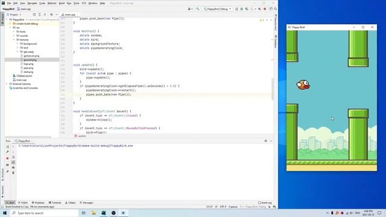Select logo.png in Project tree
The image size is (386, 217).
pos(28,64)
